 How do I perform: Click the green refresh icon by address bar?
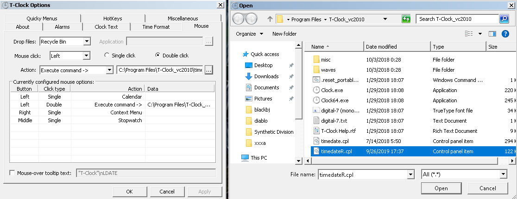coord(406,19)
